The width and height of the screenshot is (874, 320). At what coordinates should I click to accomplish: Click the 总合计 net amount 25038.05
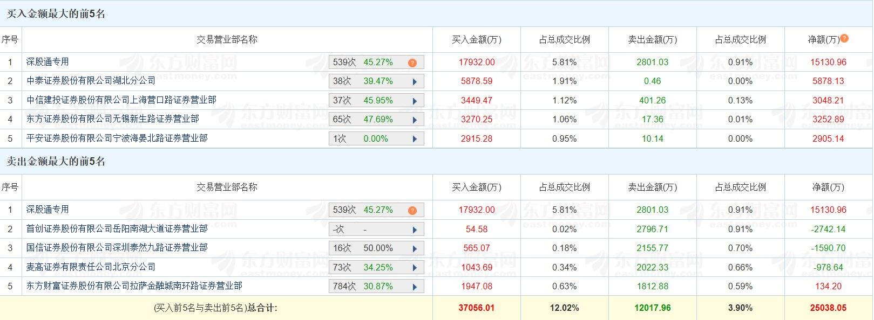829,308
